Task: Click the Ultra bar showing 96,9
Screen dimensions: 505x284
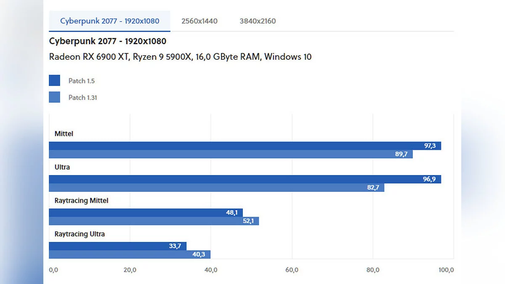Action: click(245, 179)
